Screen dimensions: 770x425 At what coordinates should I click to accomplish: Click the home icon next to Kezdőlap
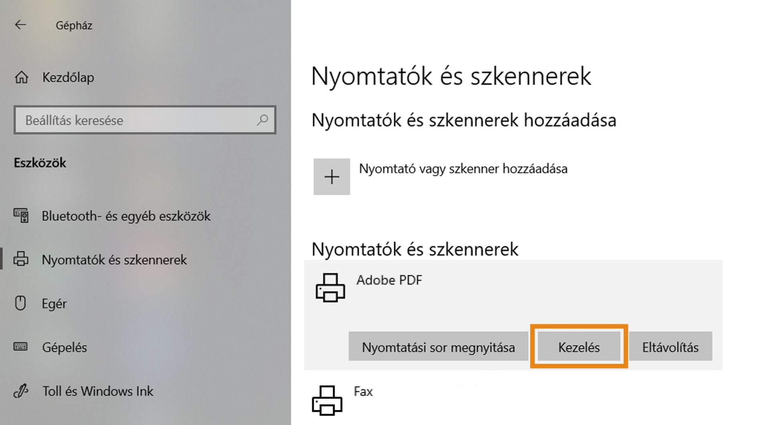(21, 77)
